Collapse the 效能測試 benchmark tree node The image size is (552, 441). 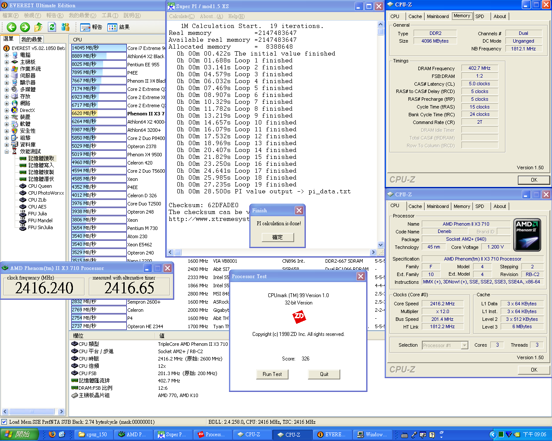click(6, 152)
